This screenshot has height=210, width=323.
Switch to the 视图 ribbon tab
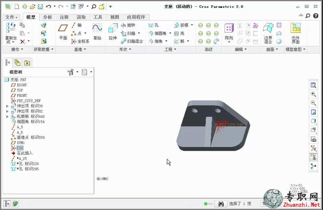pyautogui.click(x=114, y=17)
